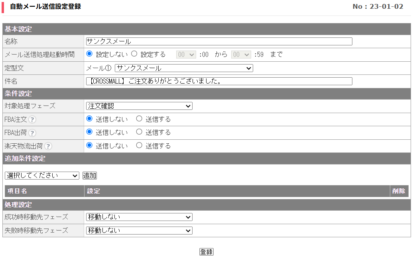The image size is (415, 258).
Task: Click the メール送信処理起動時間 label
Action: pos(39,55)
